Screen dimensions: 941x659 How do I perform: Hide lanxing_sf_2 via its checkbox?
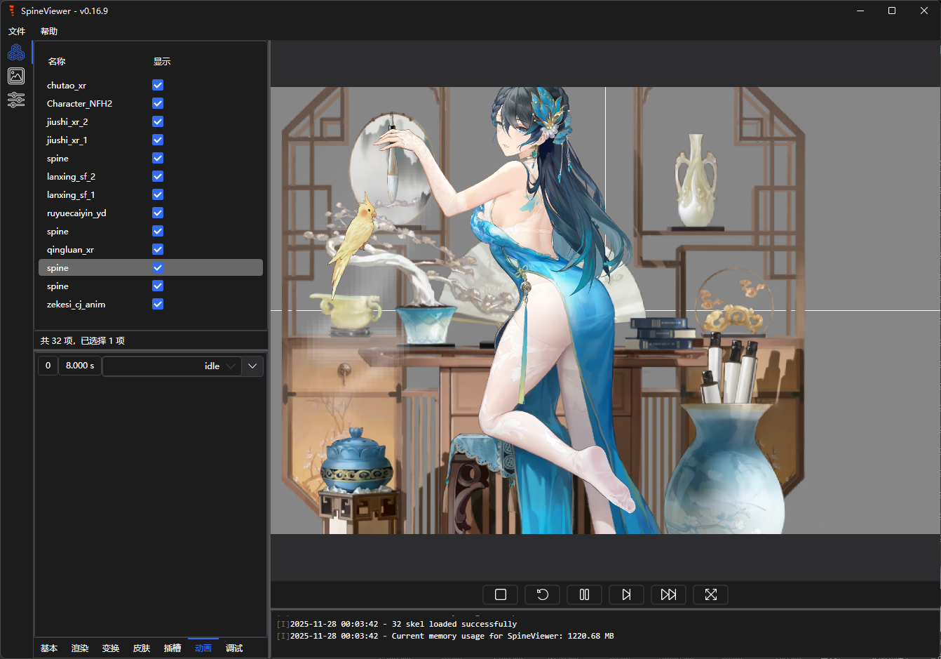point(158,176)
